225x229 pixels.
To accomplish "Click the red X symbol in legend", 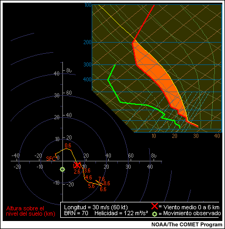I will (155, 206).
